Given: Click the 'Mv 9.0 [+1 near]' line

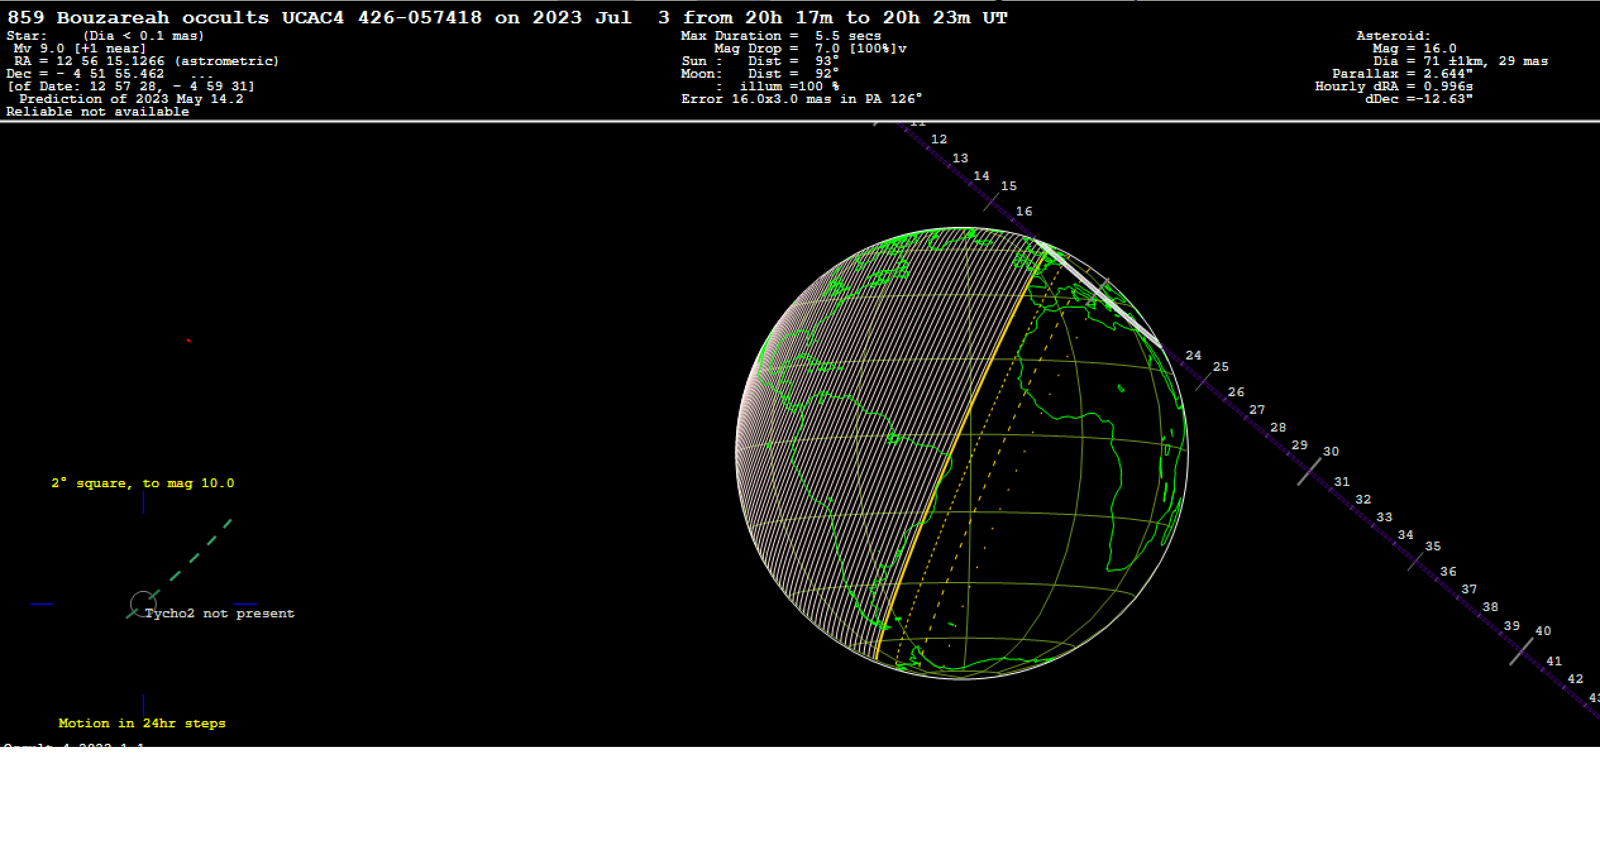Looking at the screenshot, I should point(80,49).
